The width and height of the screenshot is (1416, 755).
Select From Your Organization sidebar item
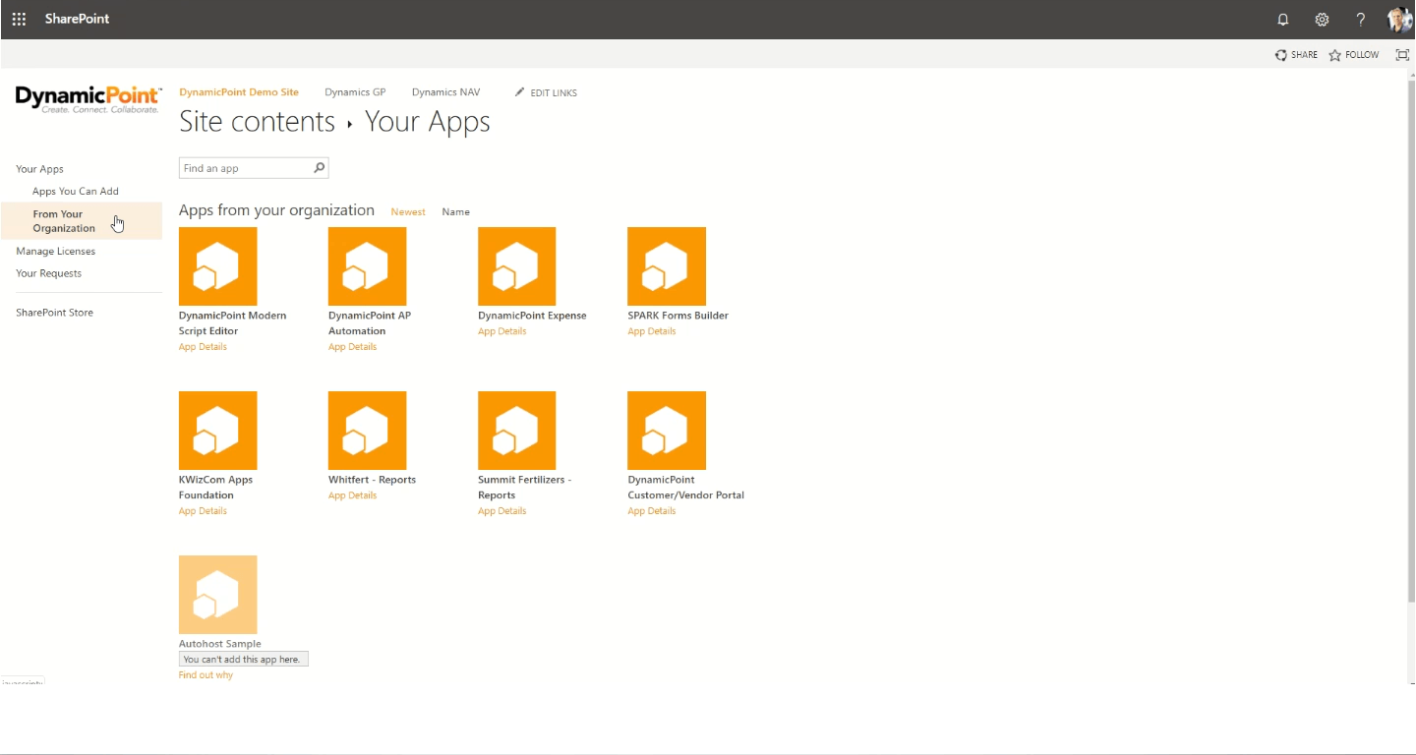point(82,221)
